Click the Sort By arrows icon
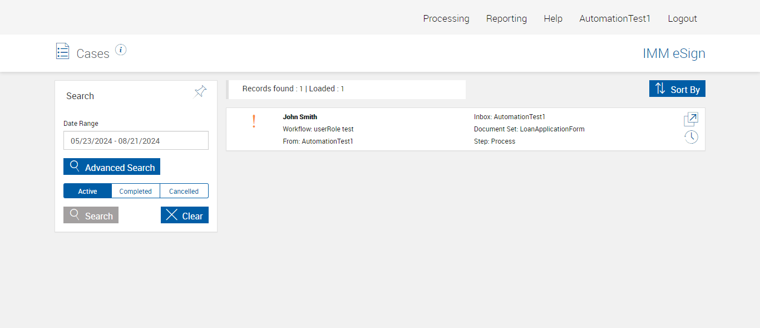Image resolution: width=760 pixels, height=328 pixels. [x=660, y=89]
